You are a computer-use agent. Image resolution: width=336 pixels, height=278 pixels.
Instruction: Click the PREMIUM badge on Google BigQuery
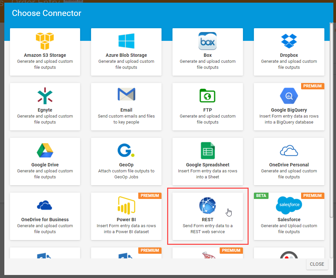(312, 86)
